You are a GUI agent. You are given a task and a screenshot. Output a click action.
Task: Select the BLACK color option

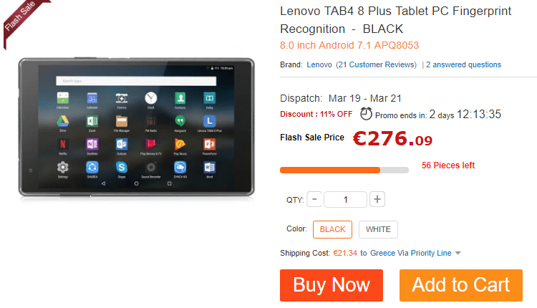[332, 229]
